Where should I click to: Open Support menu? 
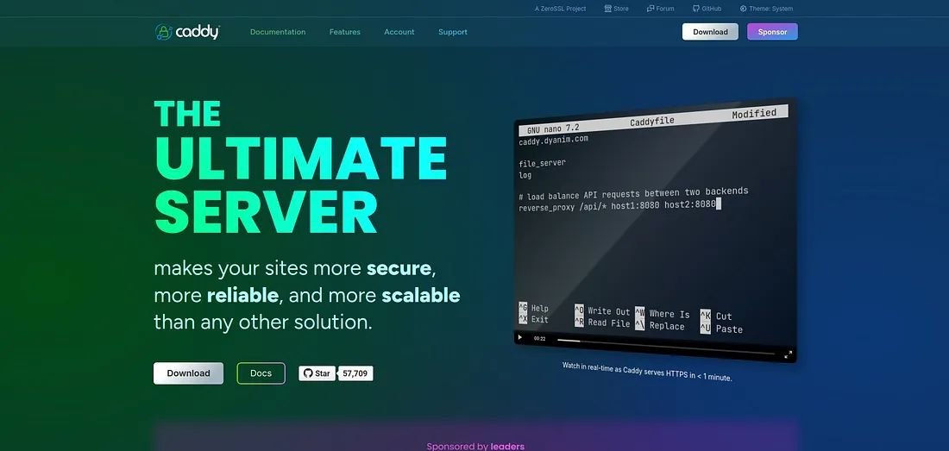(453, 32)
